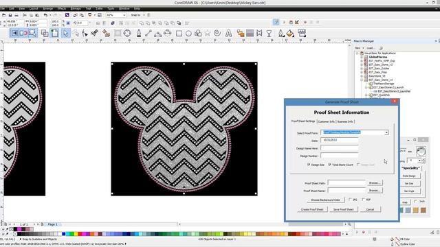Click the Choose Background Color button
Screen dimensions: 440x247
click(325, 200)
